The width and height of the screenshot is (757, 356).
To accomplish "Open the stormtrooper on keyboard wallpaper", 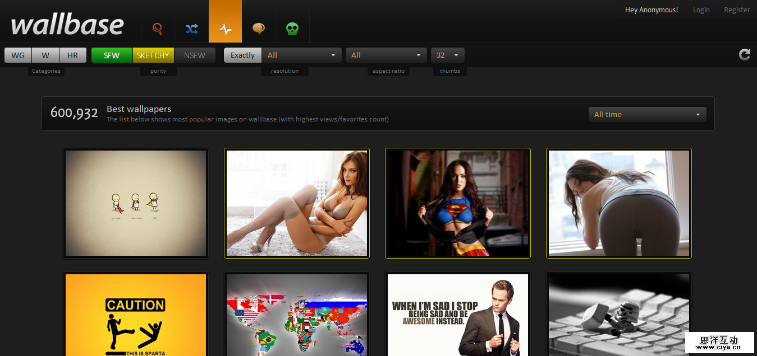I will 619,314.
